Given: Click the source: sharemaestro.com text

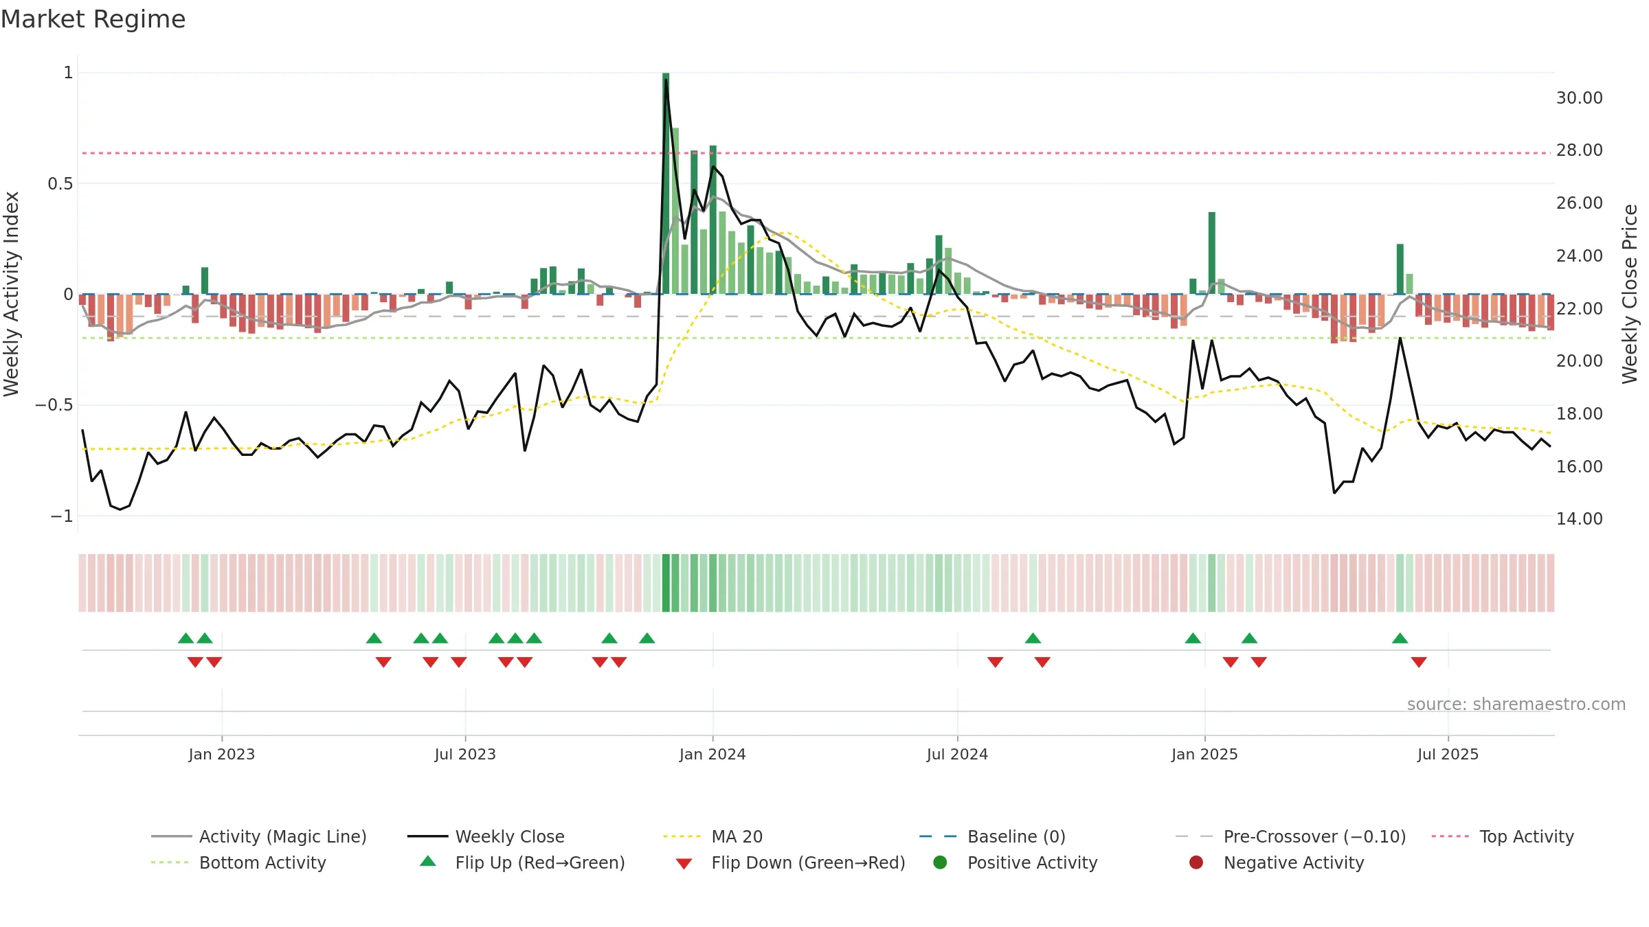Looking at the screenshot, I should tap(1516, 704).
